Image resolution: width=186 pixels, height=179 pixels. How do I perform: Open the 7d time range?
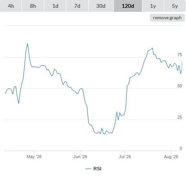[x=77, y=6]
